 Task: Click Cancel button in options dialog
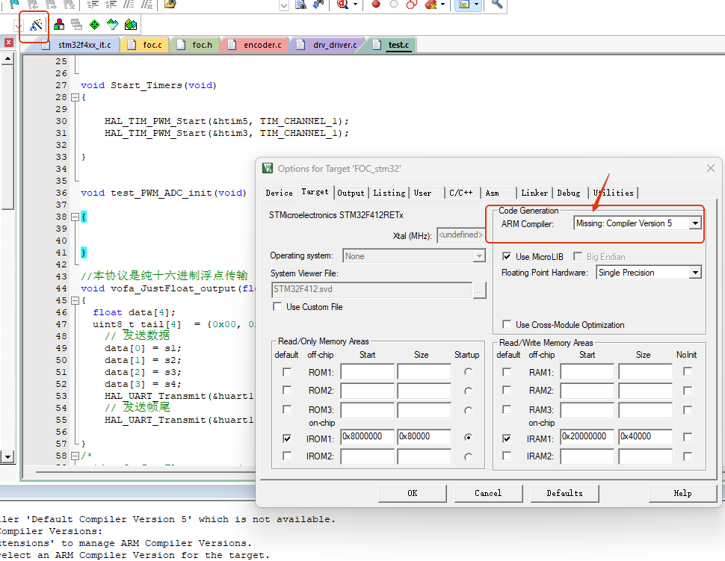coord(488,493)
